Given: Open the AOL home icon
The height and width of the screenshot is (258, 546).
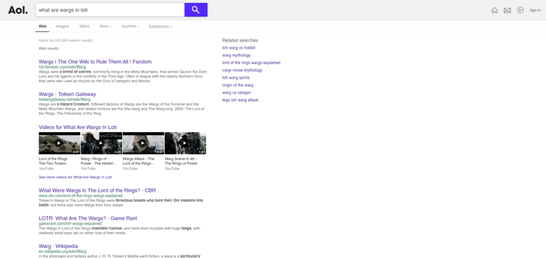Looking at the screenshot, I should 494,11.
